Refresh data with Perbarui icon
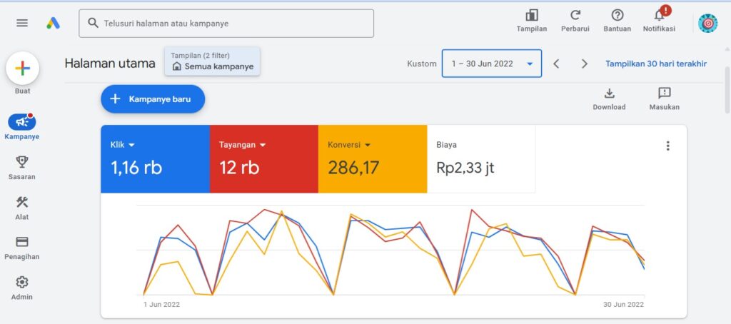The height and width of the screenshot is (324, 731). (x=575, y=16)
